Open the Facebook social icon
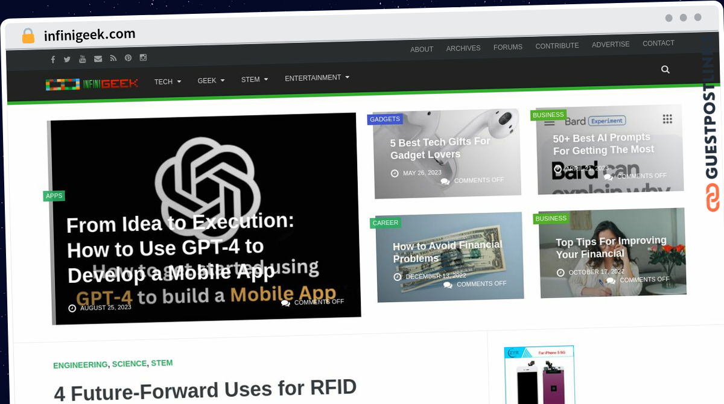724x404 pixels. 53,60
